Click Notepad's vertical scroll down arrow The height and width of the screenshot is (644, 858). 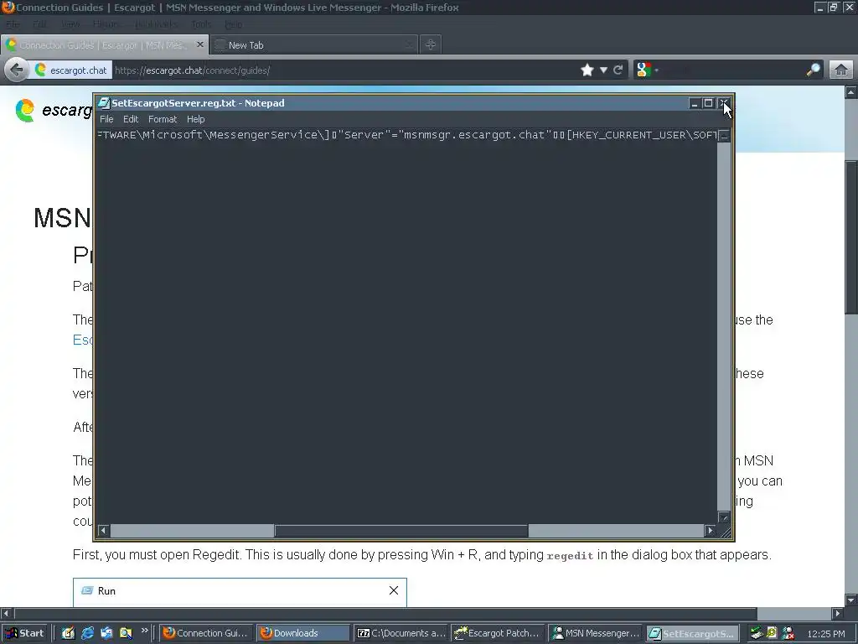click(724, 517)
